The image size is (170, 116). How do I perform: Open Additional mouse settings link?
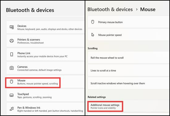(x=105, y=106)
